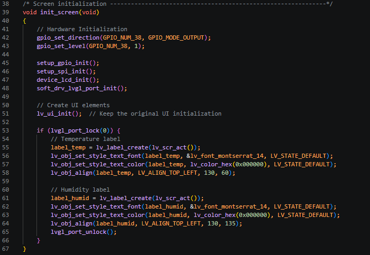Click the closing brace on line 66
Screen dimensions: 370x255
39,241
